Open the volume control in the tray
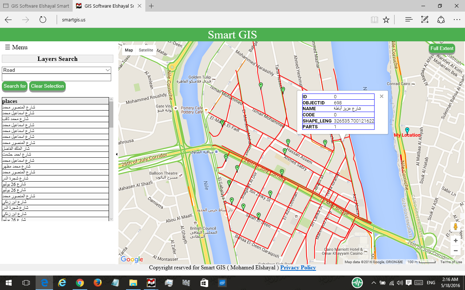Viewport: 465px width, 290px height. (x=400, y=283)
